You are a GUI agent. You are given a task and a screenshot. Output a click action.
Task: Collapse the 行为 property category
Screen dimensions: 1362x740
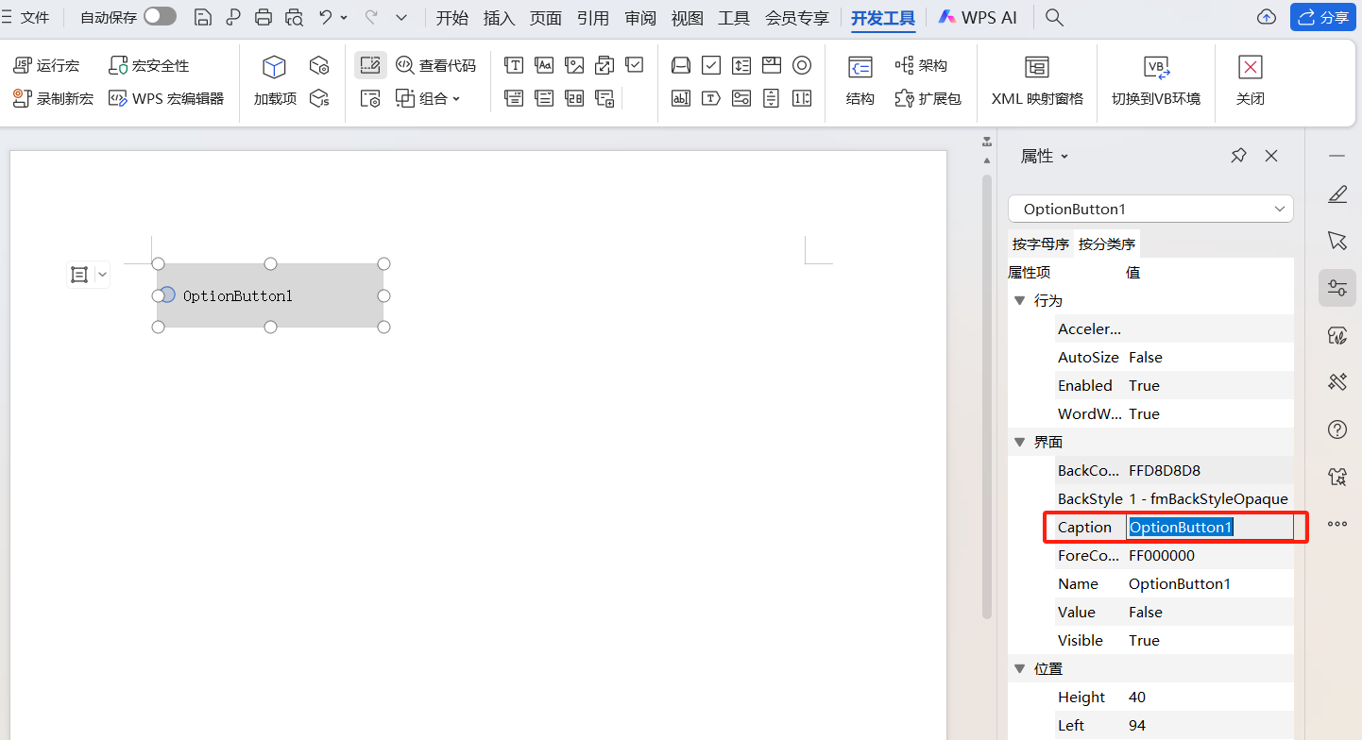click(1019, 300)
